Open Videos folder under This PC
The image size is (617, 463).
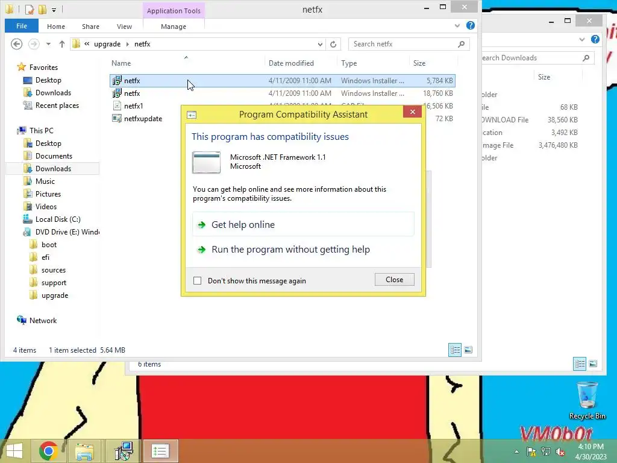pos(46,206)
